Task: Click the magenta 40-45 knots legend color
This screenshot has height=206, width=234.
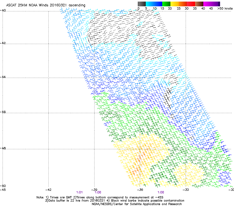Action: click(x=207, y=4)
